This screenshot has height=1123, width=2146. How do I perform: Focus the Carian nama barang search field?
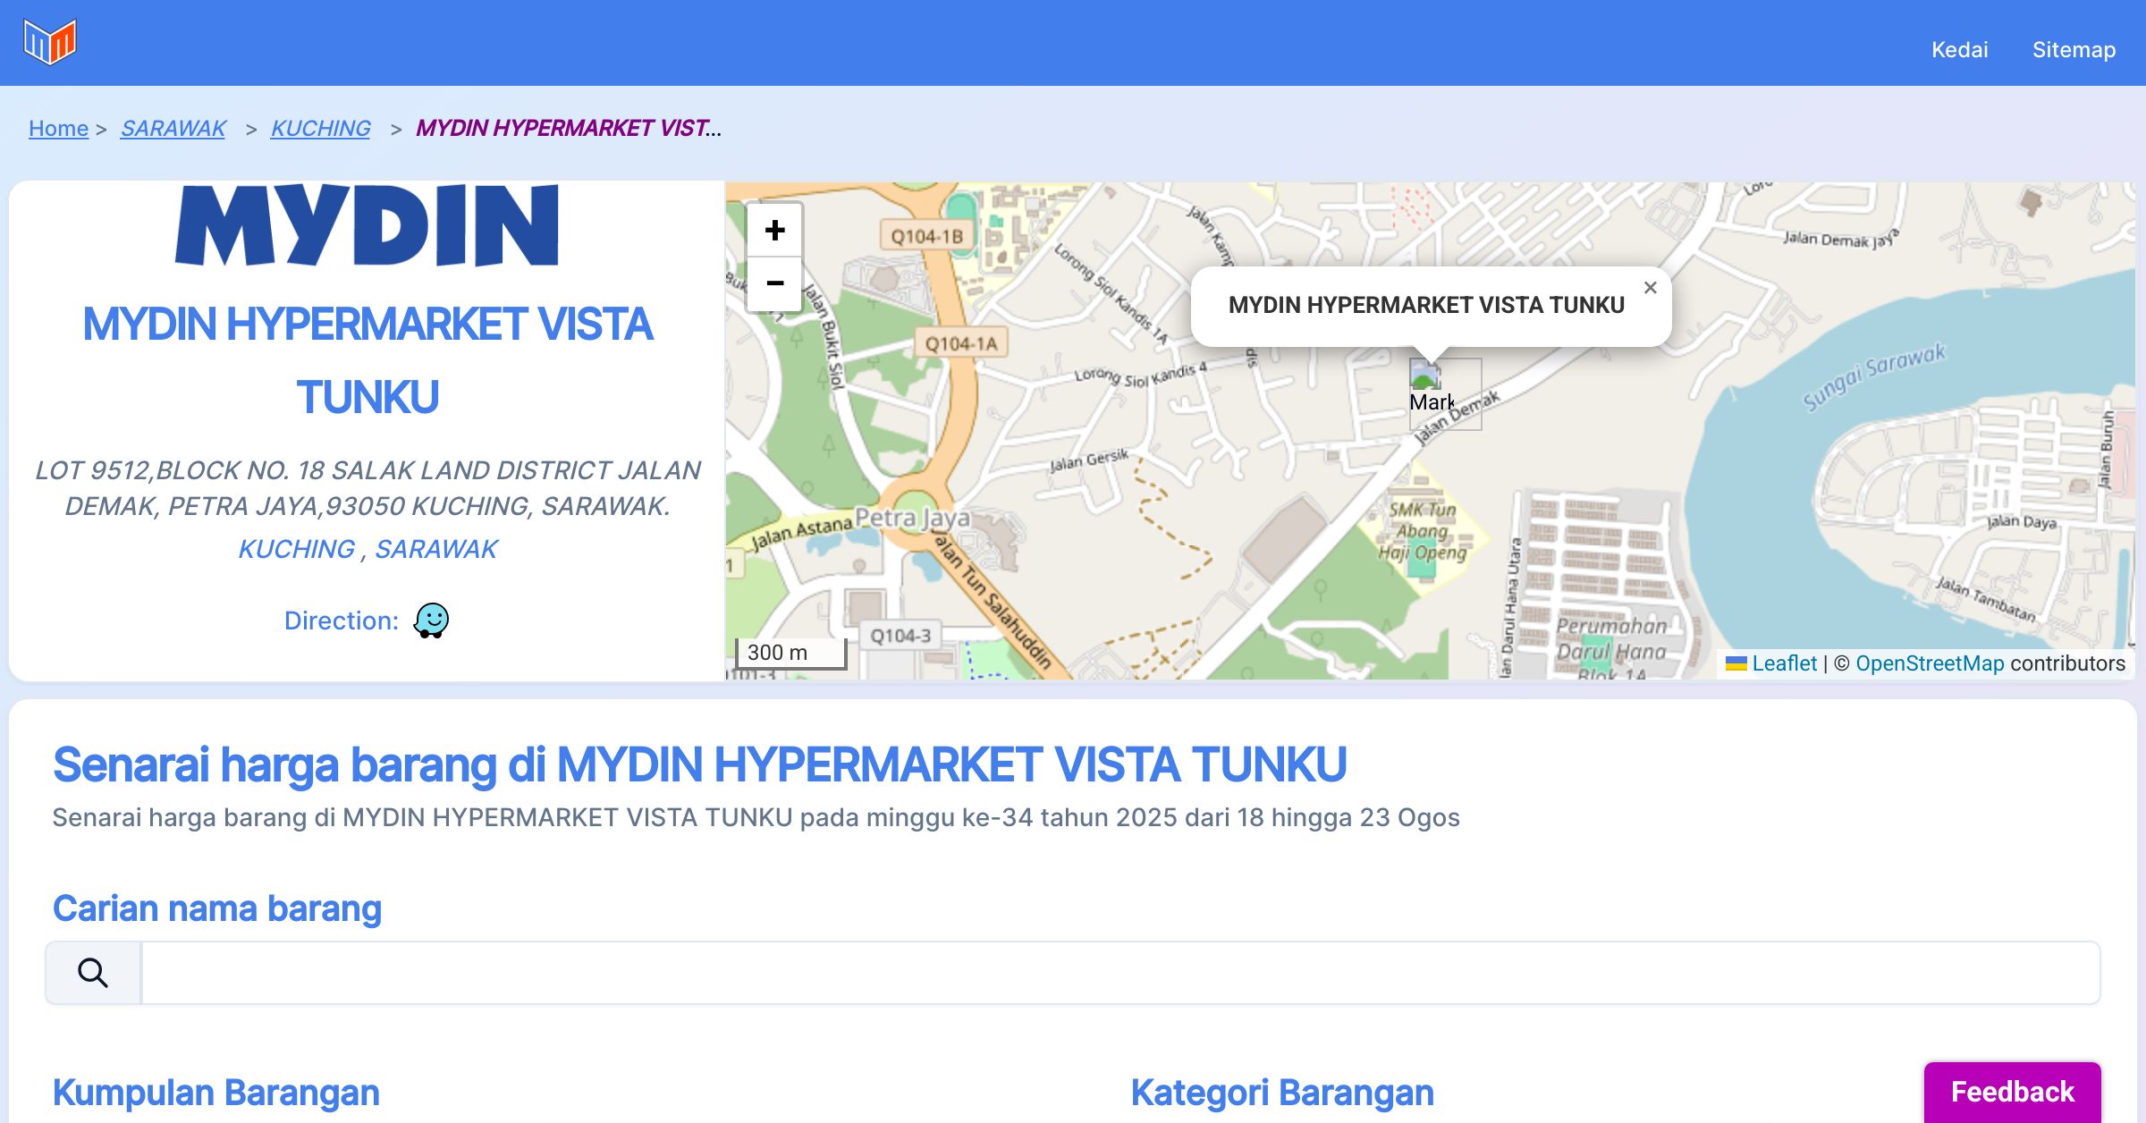point(1119,972)
